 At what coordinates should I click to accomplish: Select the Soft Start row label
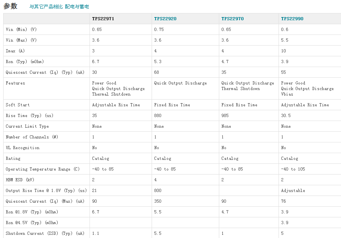click(18, 105)
